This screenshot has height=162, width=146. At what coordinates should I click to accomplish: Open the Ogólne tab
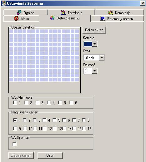click(x=25, y=13)
